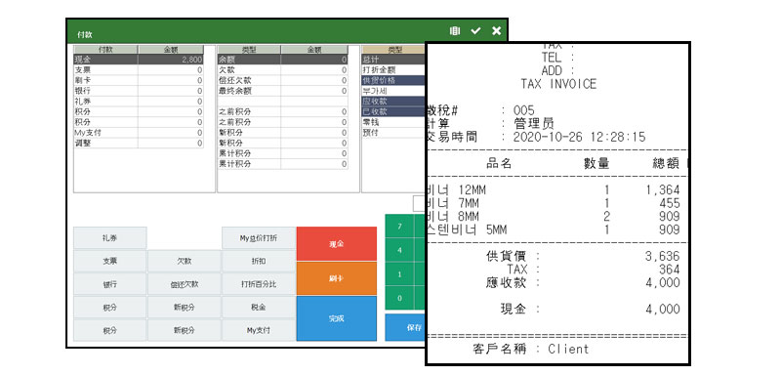Screen dimensions: 781x375
Task: Select the 余额 balance row
Action: coord(282,60)
